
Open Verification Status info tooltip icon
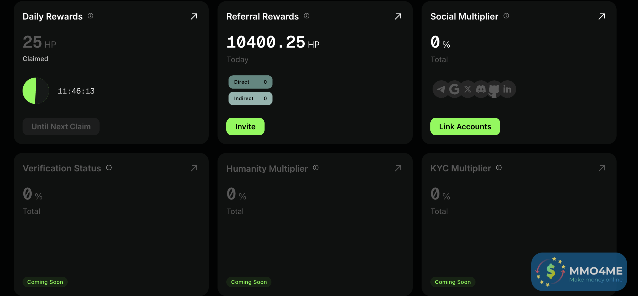coord(109,168)
